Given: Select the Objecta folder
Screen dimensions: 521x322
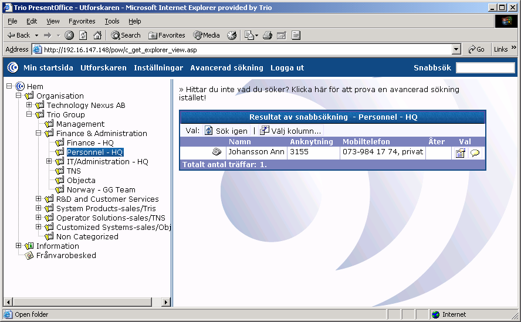Looking at the screenshot, I should pyautogui.click(x=81, y=181).
